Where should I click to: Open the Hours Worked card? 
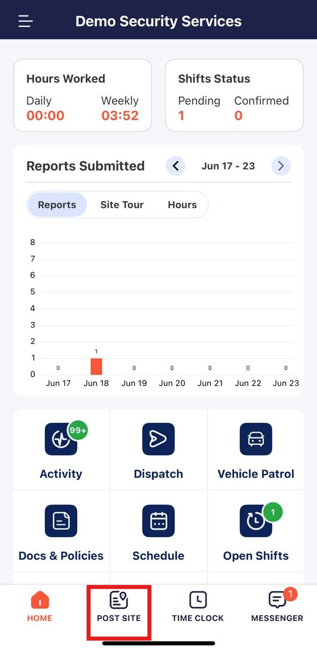[83, 96]
